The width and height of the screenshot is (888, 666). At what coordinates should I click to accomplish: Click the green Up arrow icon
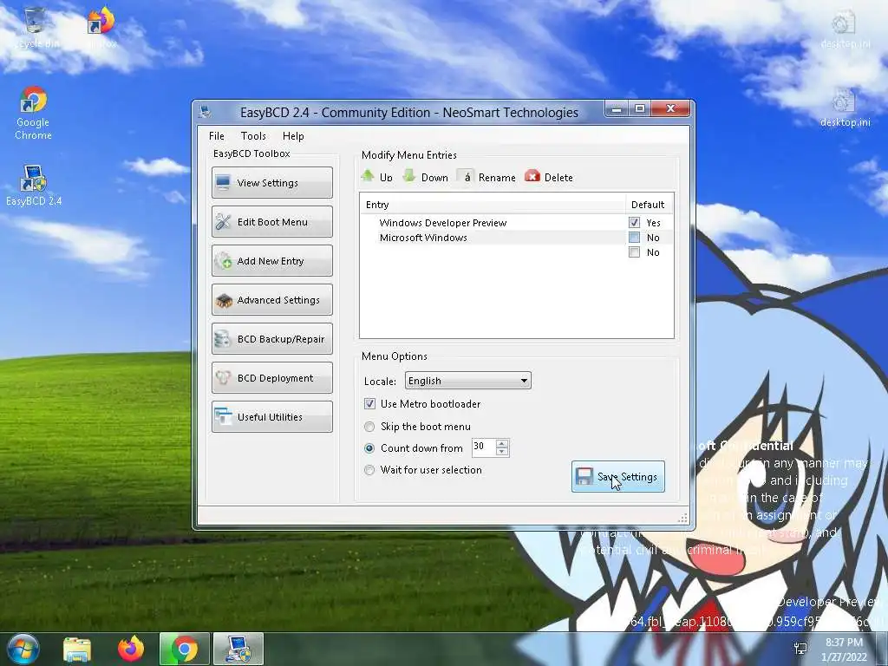pos(368,176)
